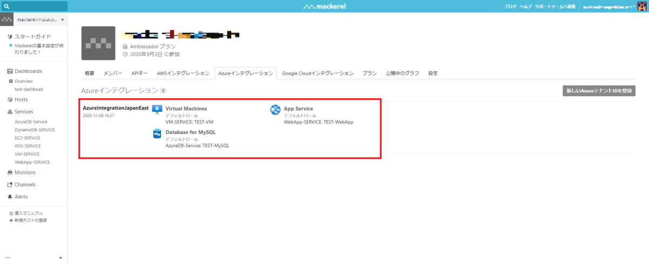Click the Monitors sidebar icon

coord(10,173)
